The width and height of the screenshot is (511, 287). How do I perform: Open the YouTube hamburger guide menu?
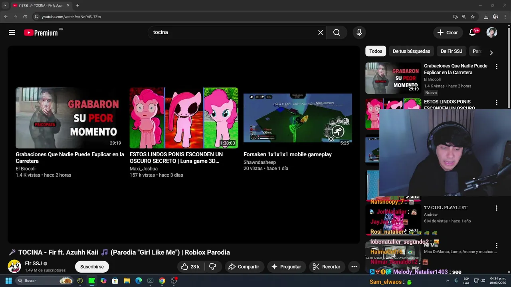coord(12,33)
